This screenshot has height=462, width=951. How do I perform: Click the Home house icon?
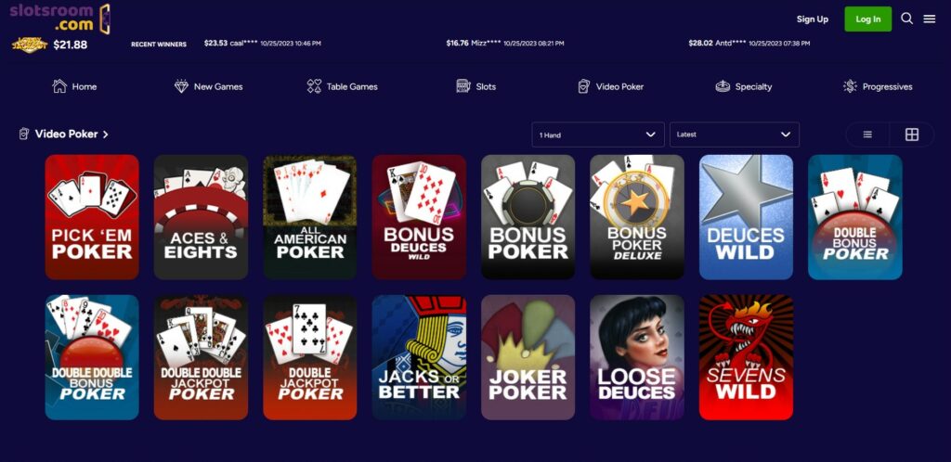[59, 86]
